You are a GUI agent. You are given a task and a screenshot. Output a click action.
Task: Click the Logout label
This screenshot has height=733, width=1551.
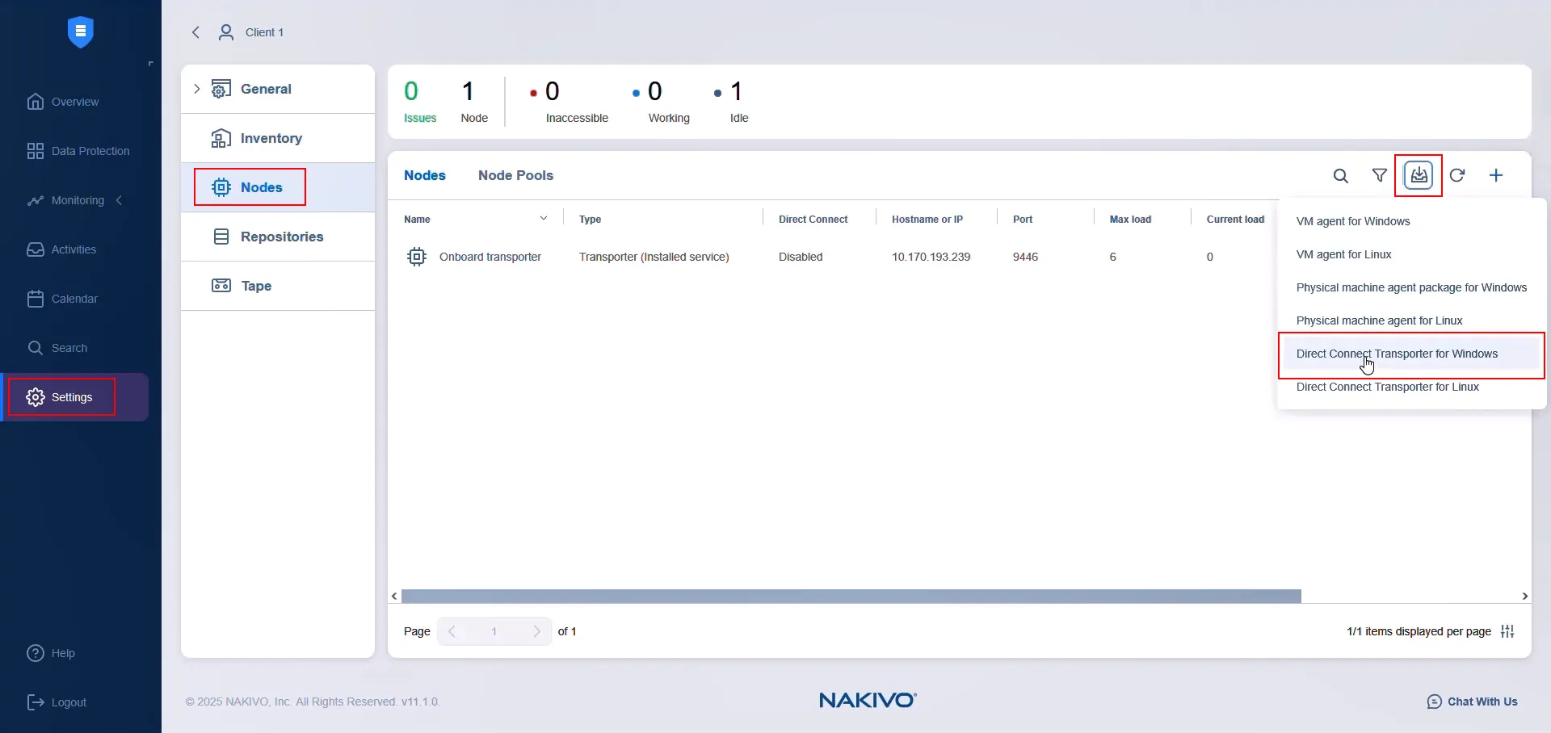coord(69,702)
